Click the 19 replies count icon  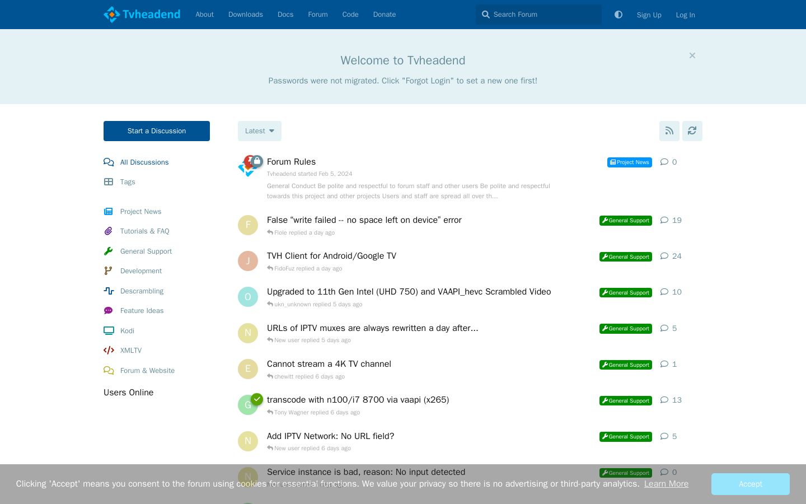(x=664, y=220)
